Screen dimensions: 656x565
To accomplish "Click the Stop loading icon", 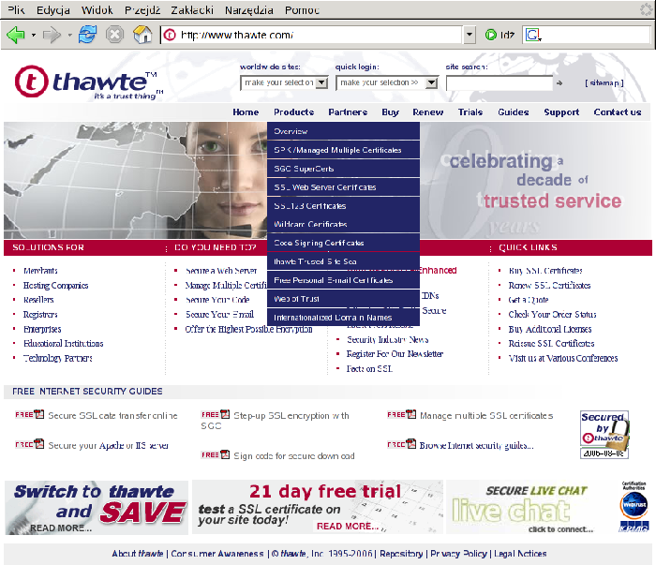I will tap(114, 35).
